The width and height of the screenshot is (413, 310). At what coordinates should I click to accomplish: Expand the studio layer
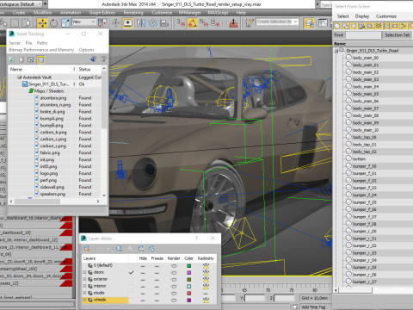pyautogui.click(x=84, y=293)
